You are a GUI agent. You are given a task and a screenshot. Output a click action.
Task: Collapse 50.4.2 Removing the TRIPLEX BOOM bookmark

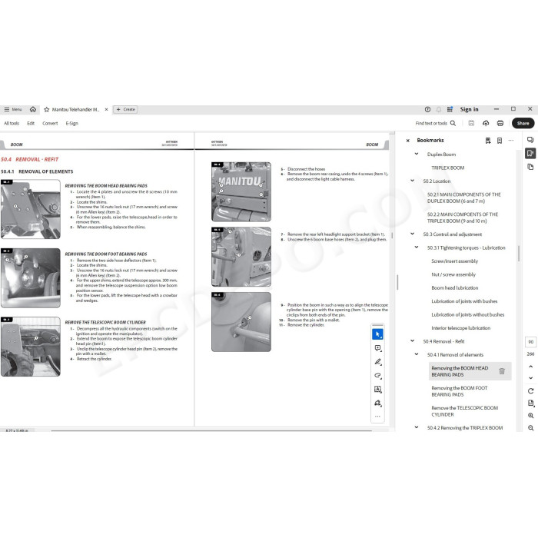(417, 427)
